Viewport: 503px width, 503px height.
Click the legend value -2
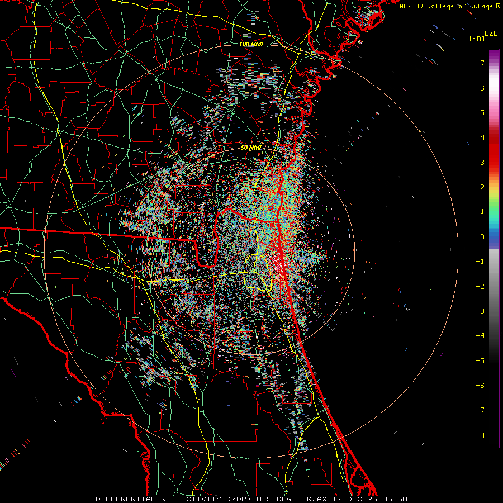(480, 287)
